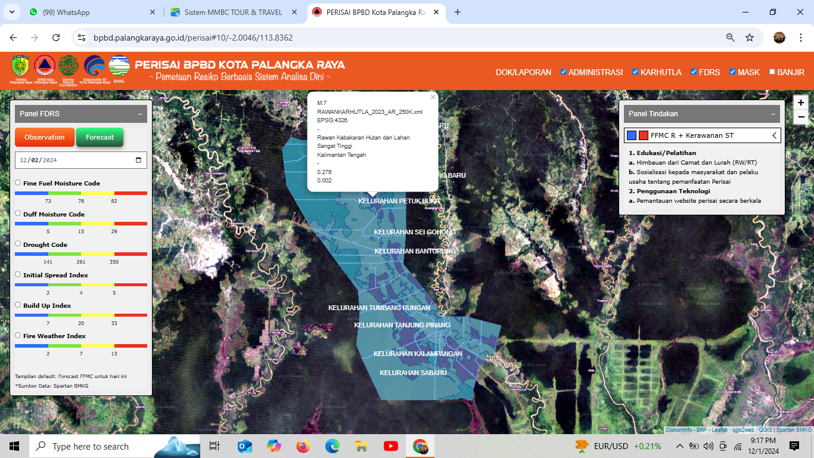The height and width of the screenshot is (458, 814).
Task: Launch Outlook from taskbar
Action: 244,446
